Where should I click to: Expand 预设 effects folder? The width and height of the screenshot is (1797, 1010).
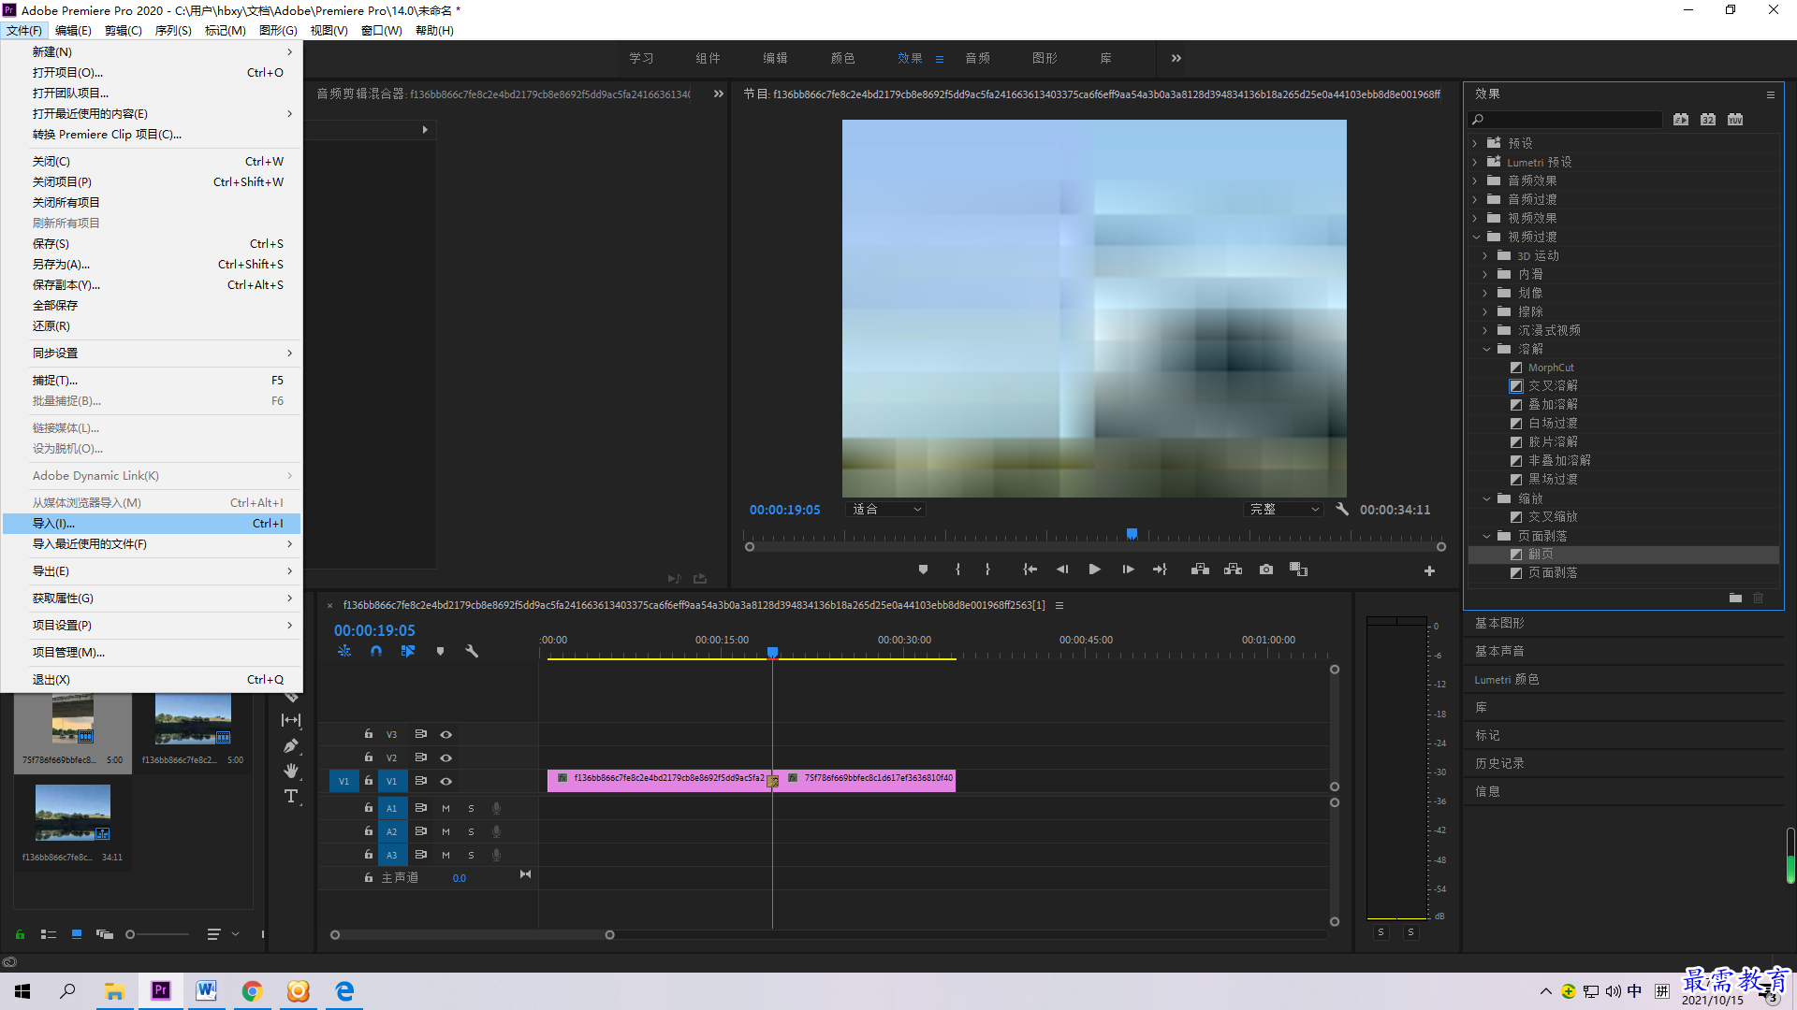point(1475,143)
